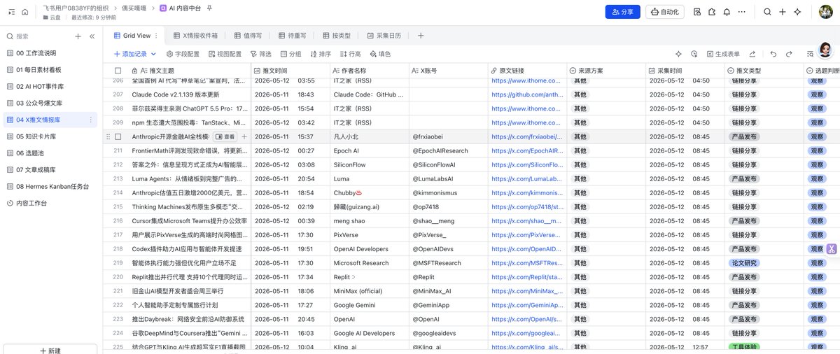Switch to the 值得写 tab

(x=248, y=36)
